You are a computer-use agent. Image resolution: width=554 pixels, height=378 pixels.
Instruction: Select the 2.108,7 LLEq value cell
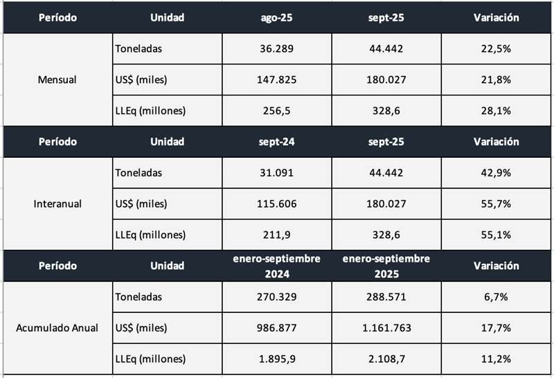(386, 359)
